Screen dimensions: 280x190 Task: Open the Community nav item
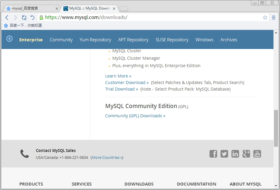click(x=61, y=40)
